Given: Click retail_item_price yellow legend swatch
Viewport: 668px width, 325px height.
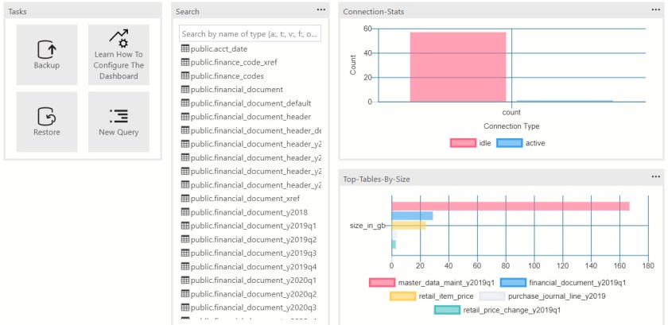Looking at the screenshot, I should [x=402, y=296].
